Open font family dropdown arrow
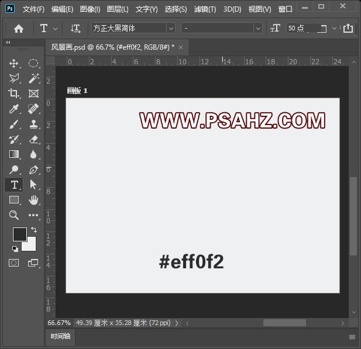Viewport: 361px width, 349px height. point(171,29)
